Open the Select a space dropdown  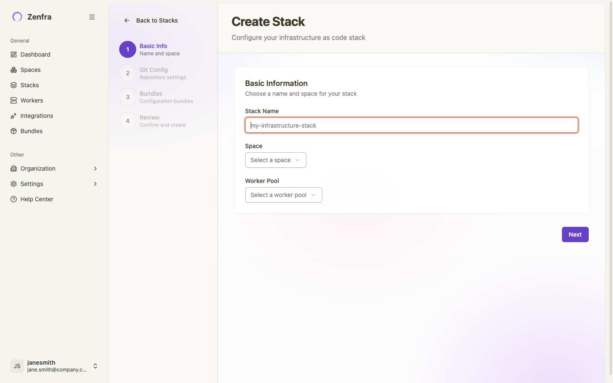(275, 160)
